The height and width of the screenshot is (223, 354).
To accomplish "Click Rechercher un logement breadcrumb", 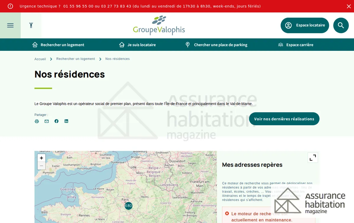I will [76, 59].
